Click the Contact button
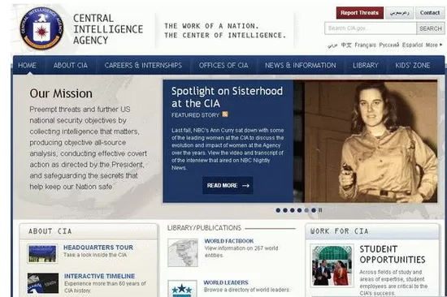 tap(430, 13)
